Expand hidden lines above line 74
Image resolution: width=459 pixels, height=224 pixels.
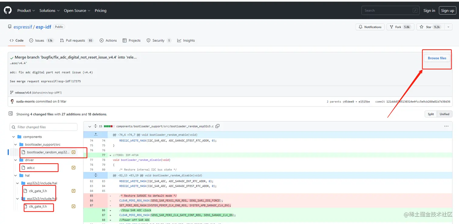pyautogui.click(x=96, y=134)
